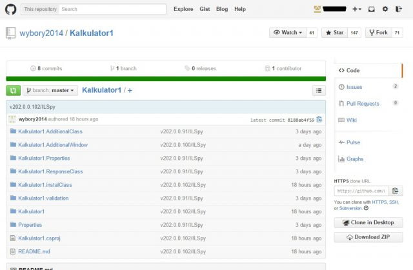Click the sign out icon

[399, 9]
